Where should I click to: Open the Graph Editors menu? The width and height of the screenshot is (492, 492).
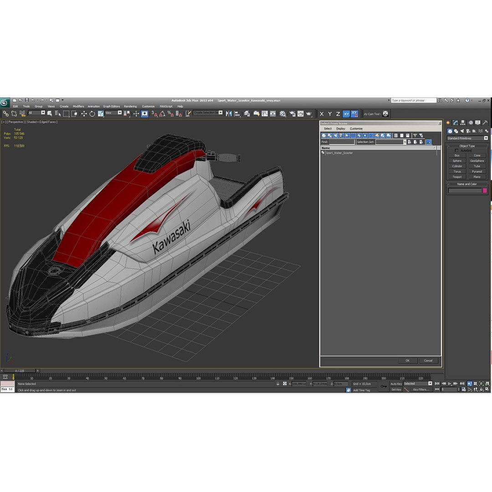[x=112, y=106]
